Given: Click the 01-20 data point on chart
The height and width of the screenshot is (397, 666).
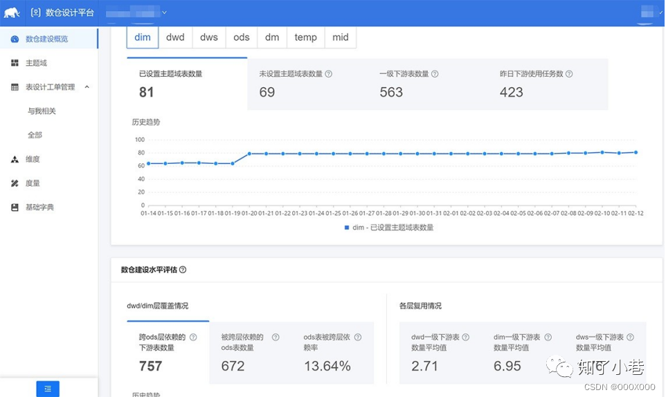Looking at the screenshot, I should (x=249, y=154).
